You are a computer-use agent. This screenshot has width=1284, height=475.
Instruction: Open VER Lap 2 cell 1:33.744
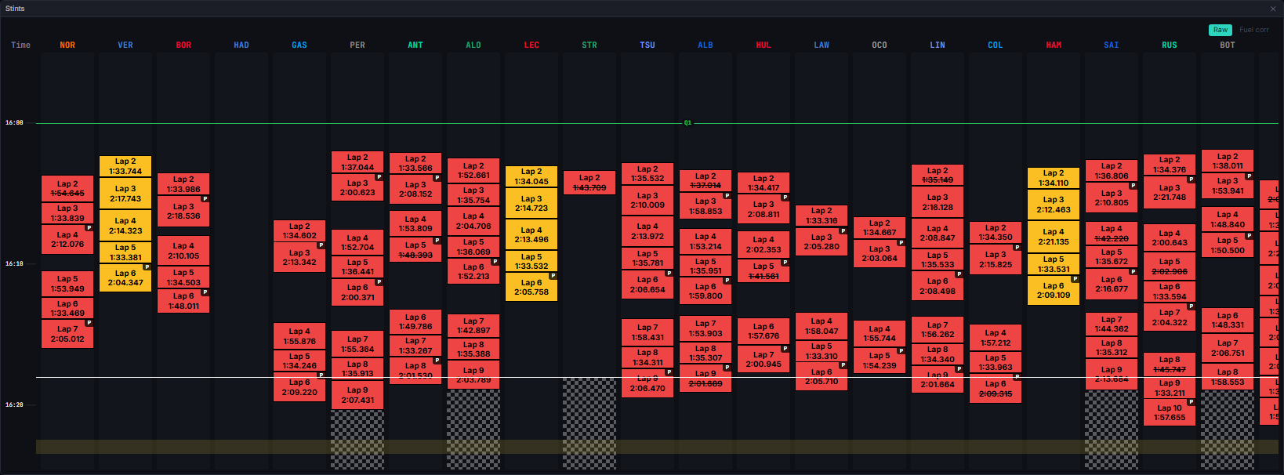pos(125,166)
